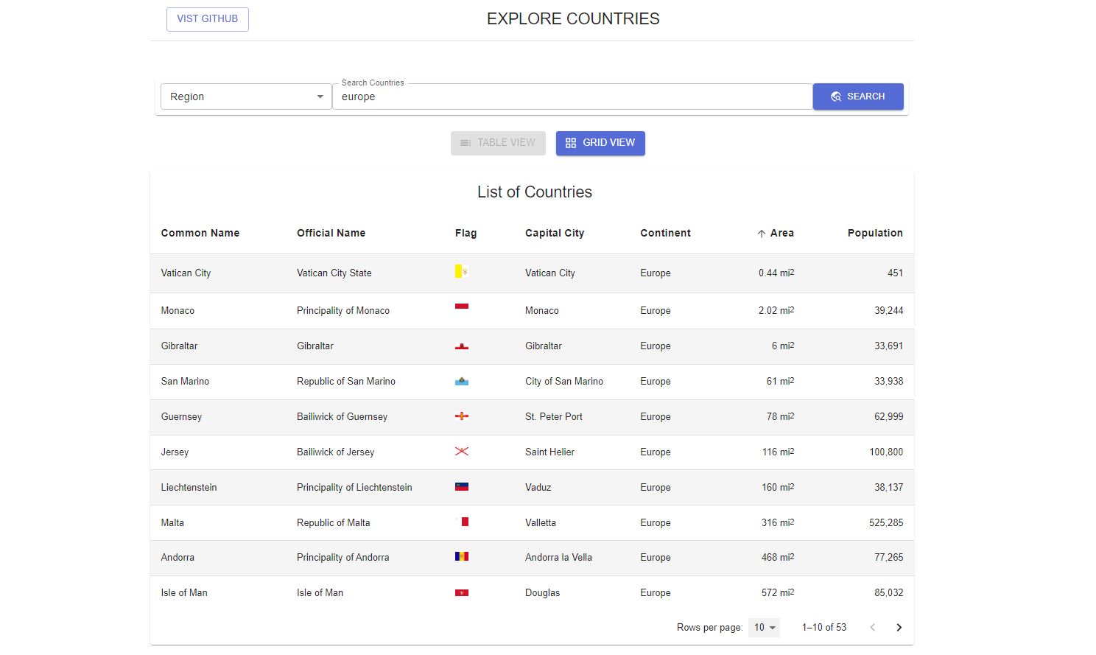Click 'Bailiwick of Guernsey' cell
Viewport: 1096px width, 655px height.
[x=342, y=416]
